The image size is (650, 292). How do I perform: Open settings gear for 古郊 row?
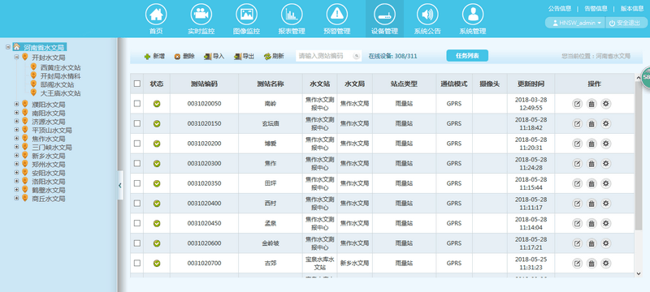606,263
